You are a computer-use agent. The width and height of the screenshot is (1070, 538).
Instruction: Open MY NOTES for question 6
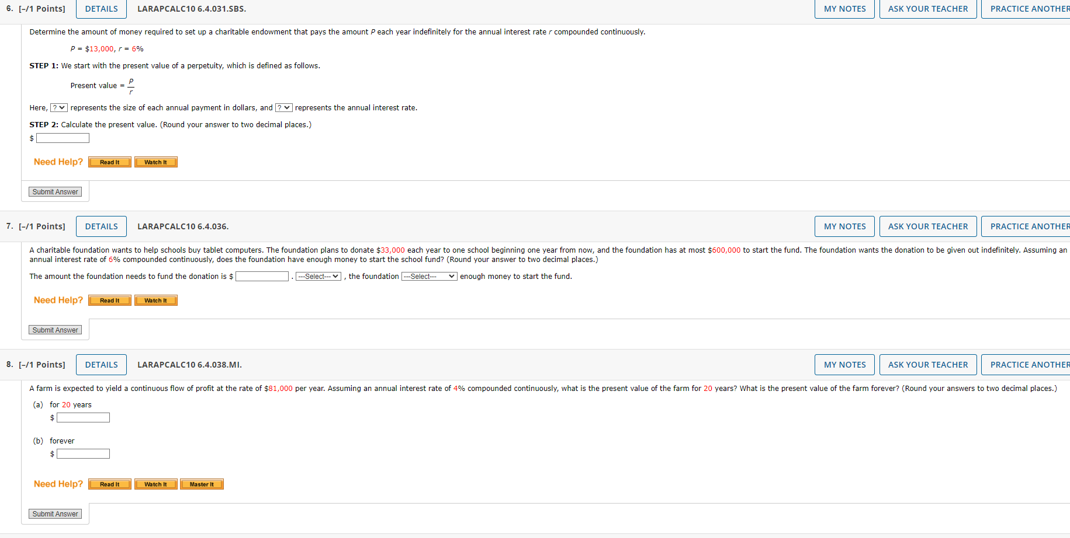pyautogui.click(x=844, y=9)
